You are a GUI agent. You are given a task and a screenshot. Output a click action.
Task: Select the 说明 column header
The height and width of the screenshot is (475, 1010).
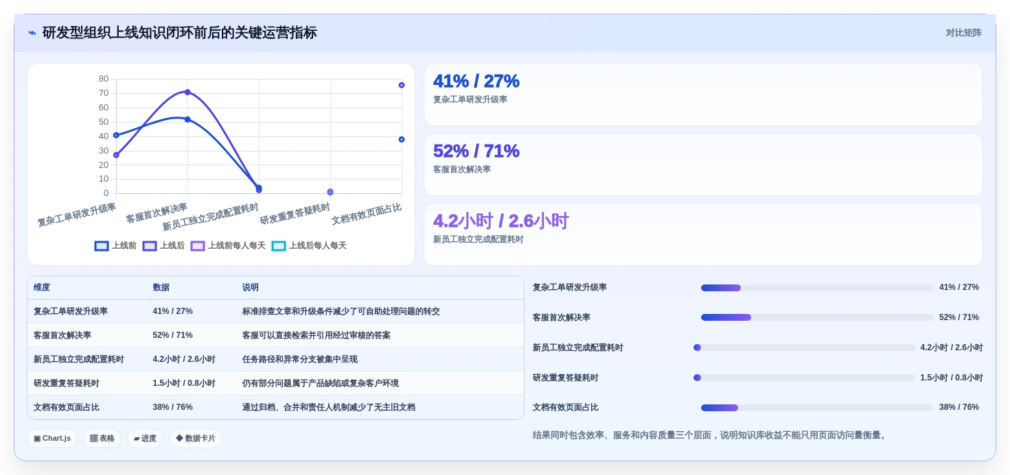251,287
